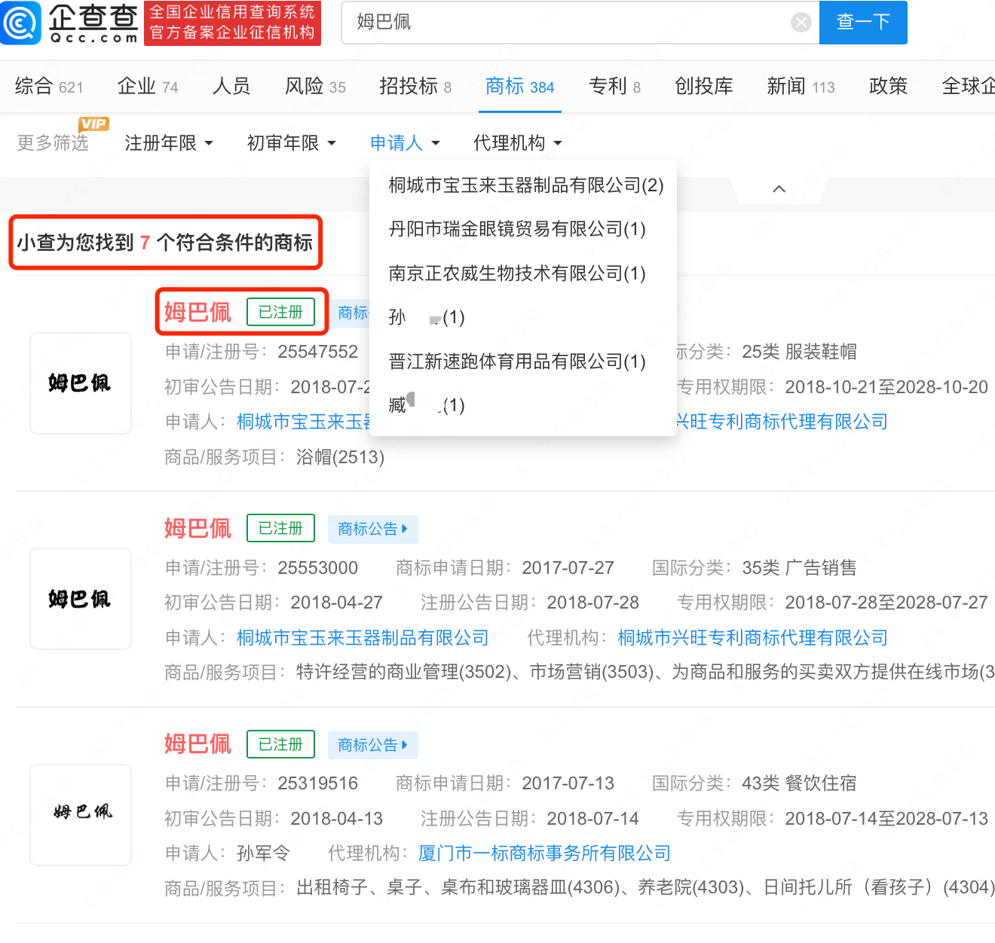The image size is (995, 943).
Task: Open the 创投库 tab
Action: pyautogui.click(x=704, y=87)
